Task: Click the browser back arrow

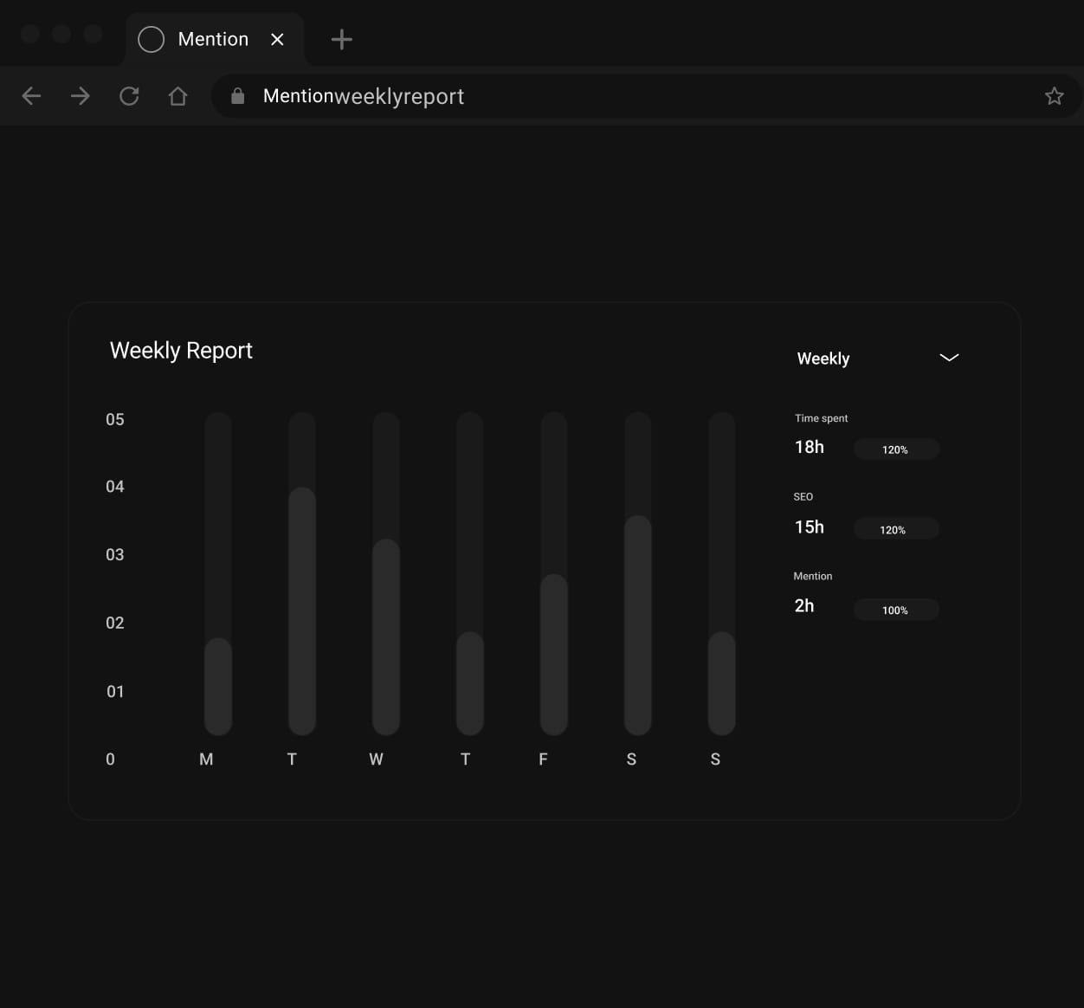Action: [x=31, y=96]
